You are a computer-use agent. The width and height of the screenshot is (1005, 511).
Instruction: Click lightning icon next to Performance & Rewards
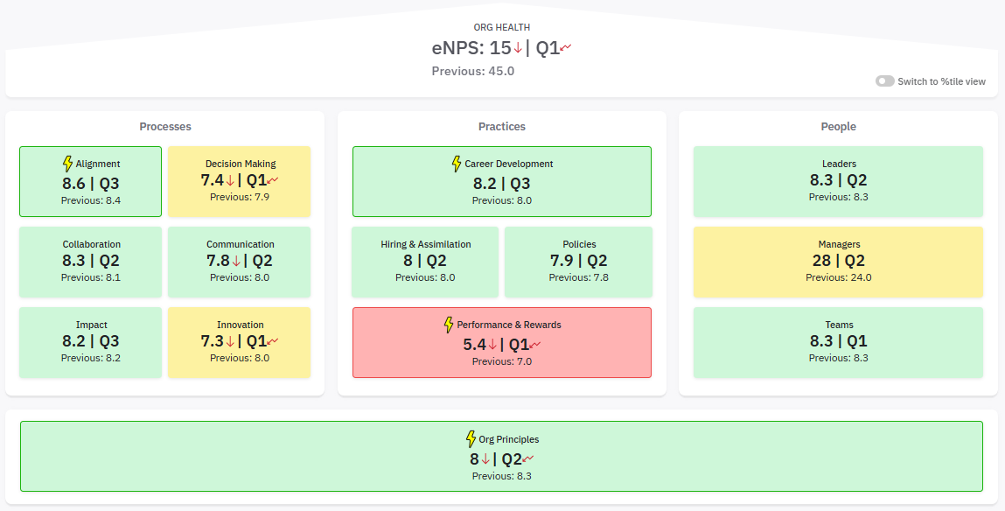point(449,325)
